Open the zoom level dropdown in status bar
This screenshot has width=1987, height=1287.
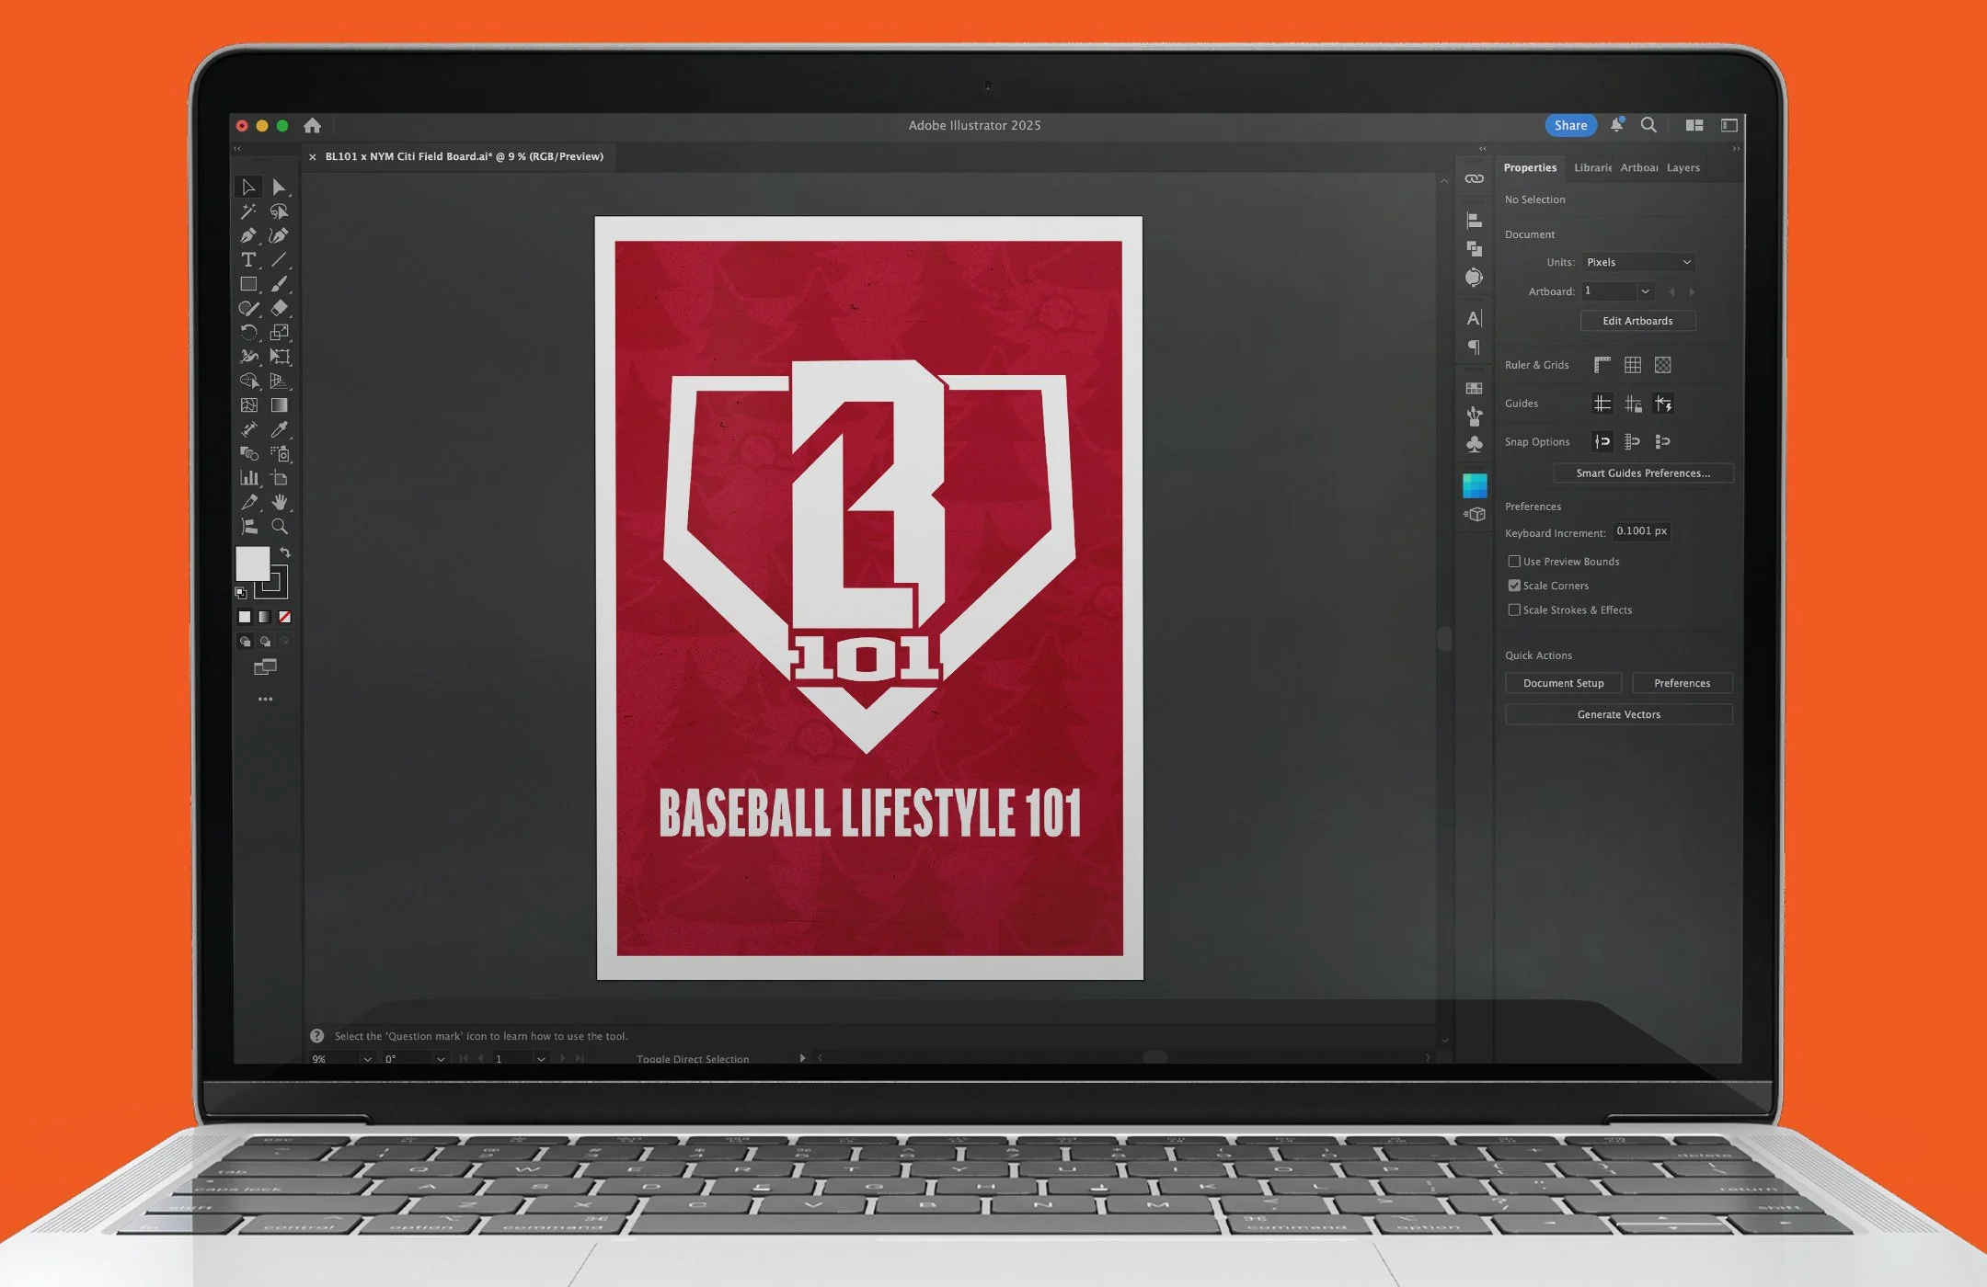367,1059
